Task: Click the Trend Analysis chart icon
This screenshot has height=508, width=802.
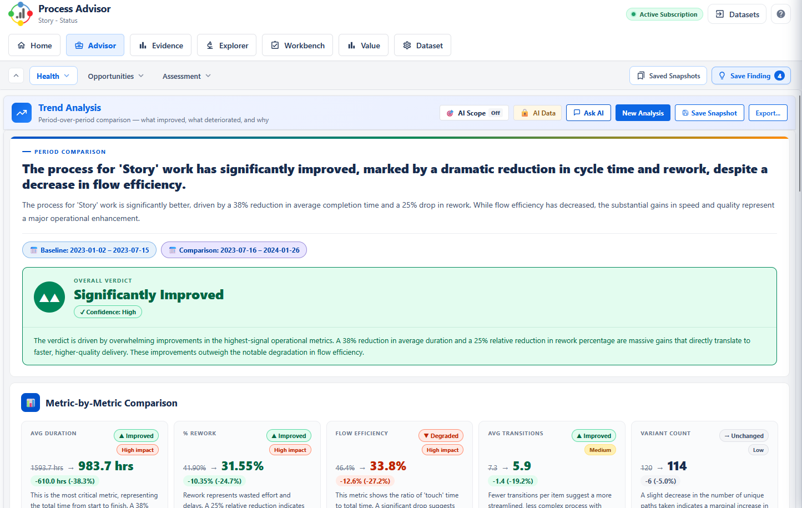Action: tap(22, 113)
